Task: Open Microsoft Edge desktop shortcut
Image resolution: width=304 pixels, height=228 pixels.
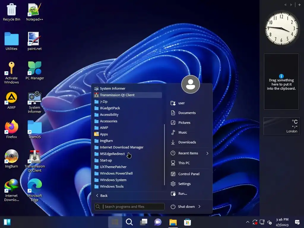Action: pyautogui.click(x=35, y=190)
